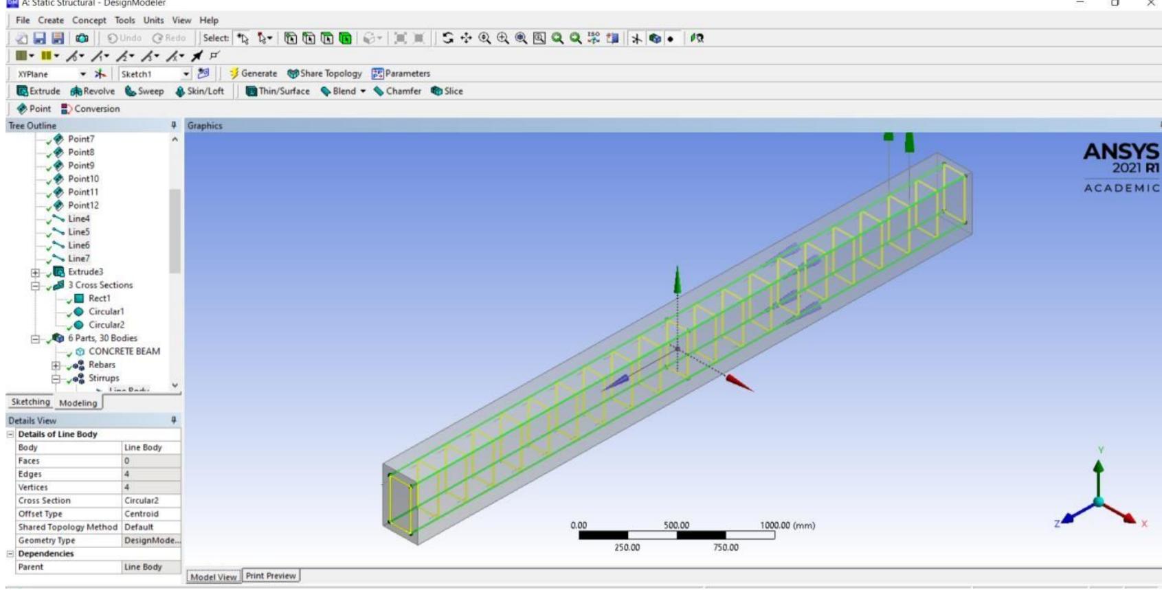Click the Cross Section value Circular2

pos(151,501)
